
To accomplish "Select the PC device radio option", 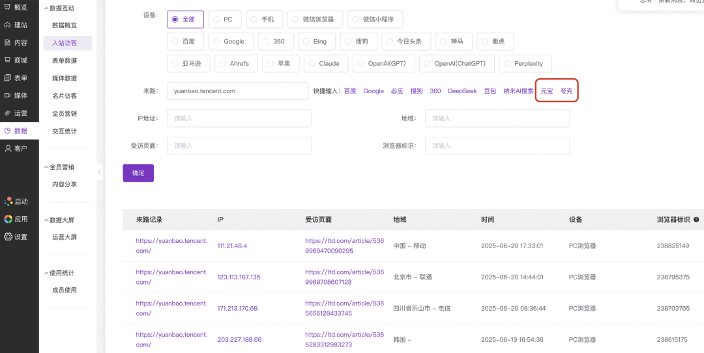I will click(216, 20).
